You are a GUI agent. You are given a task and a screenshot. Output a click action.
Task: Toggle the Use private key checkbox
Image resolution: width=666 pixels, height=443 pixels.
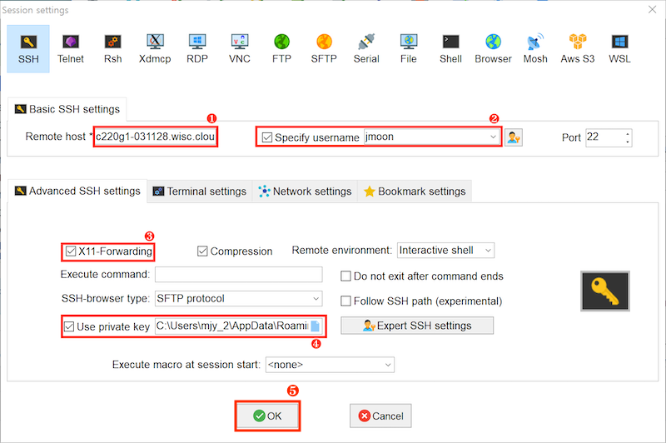pos(69,326)
